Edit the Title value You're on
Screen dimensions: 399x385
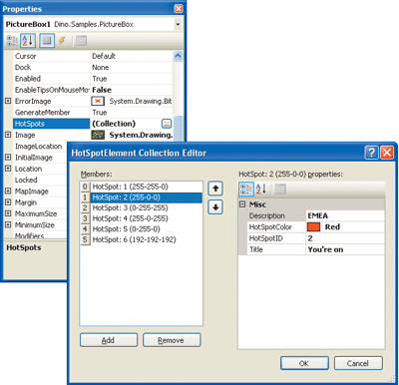[x=345, y=249]
